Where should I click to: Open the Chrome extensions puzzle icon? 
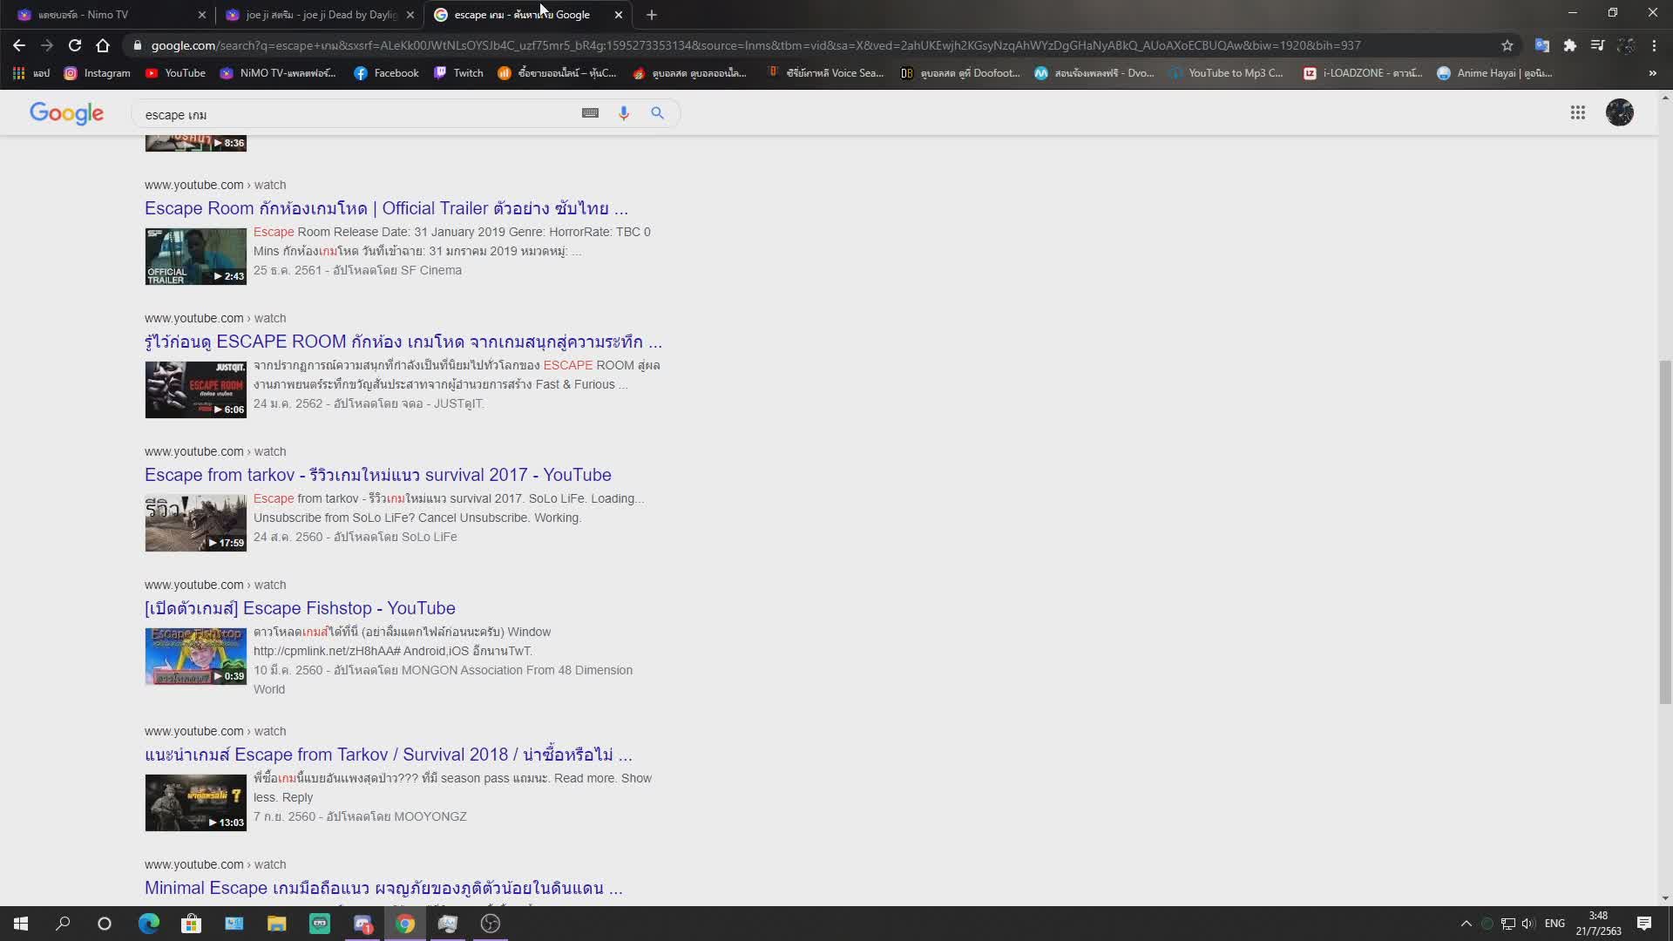(1569, 45)
